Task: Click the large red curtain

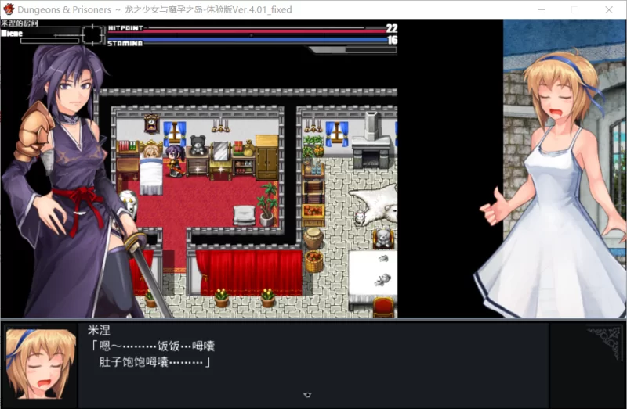Action: tap(248, 272)
